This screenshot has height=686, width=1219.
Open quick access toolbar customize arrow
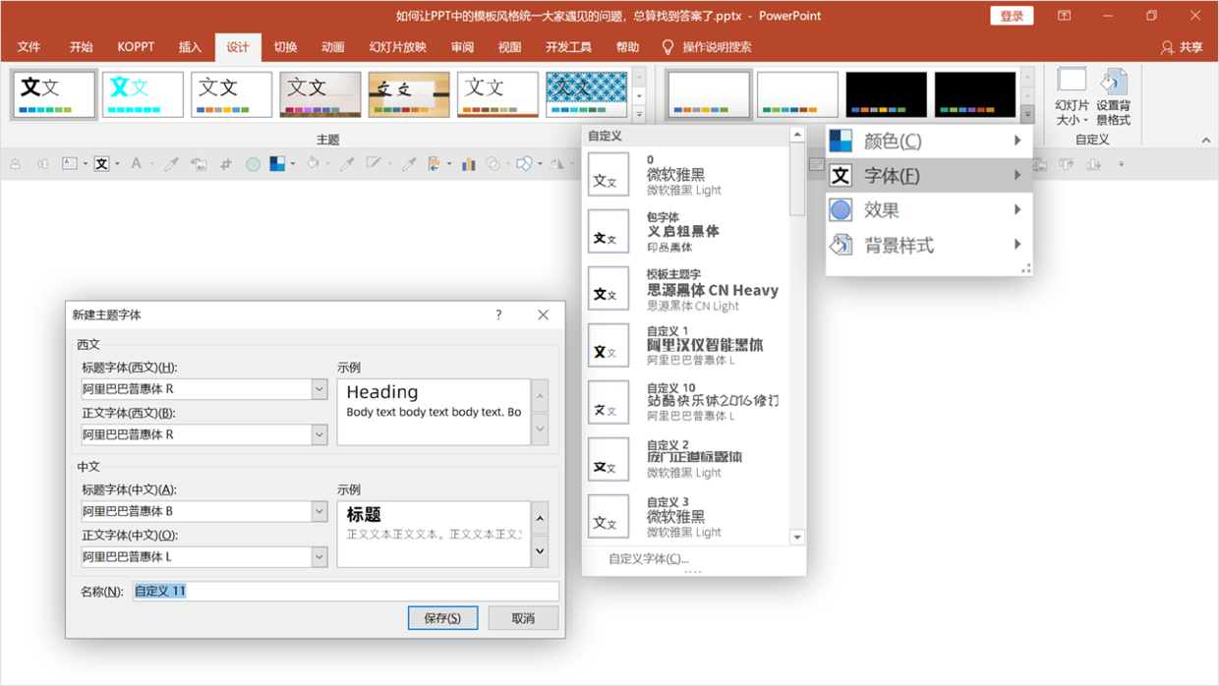[x=1121, y=164]
